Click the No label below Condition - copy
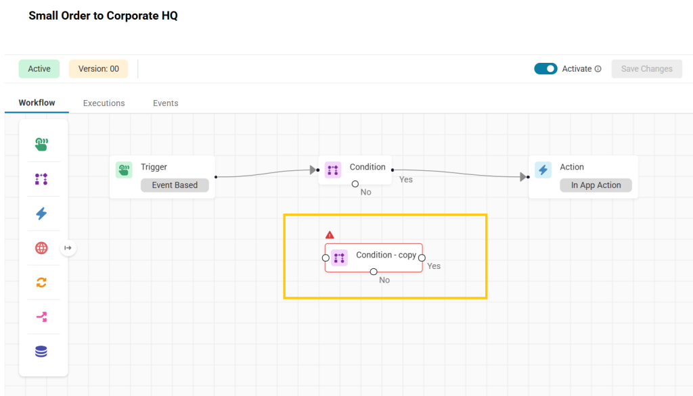Screen dimensions: 693x396 click(384, 280)
